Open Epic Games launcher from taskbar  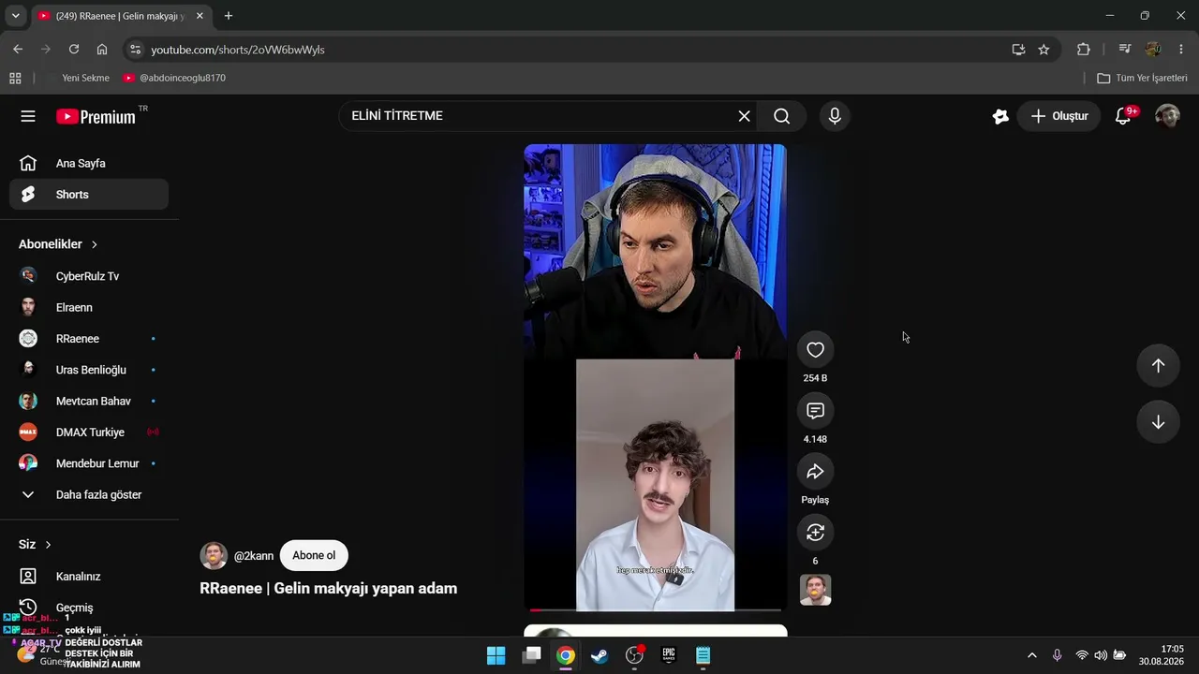point(669,655)
